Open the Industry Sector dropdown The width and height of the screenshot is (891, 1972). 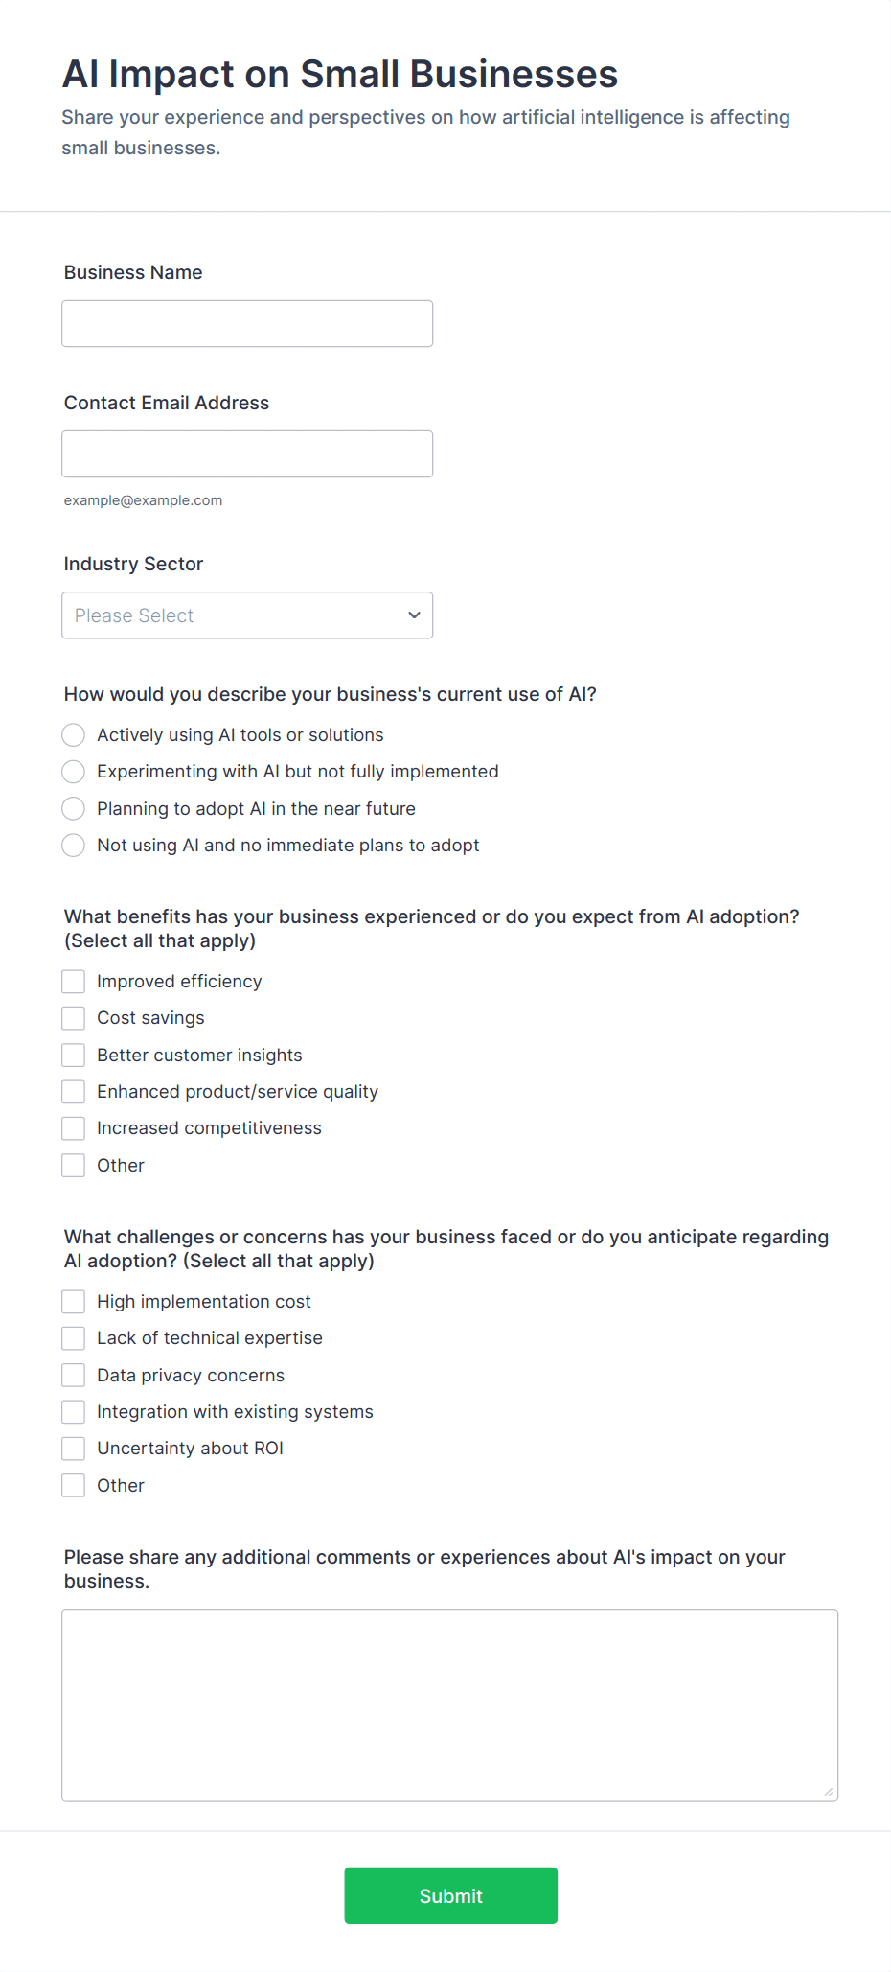click(247, 615)
